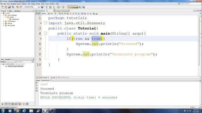The width and height of the screenshot is (202, 113).
Task: Toggle the Show Fields filter in Navigator
Action: click(6, 104)
